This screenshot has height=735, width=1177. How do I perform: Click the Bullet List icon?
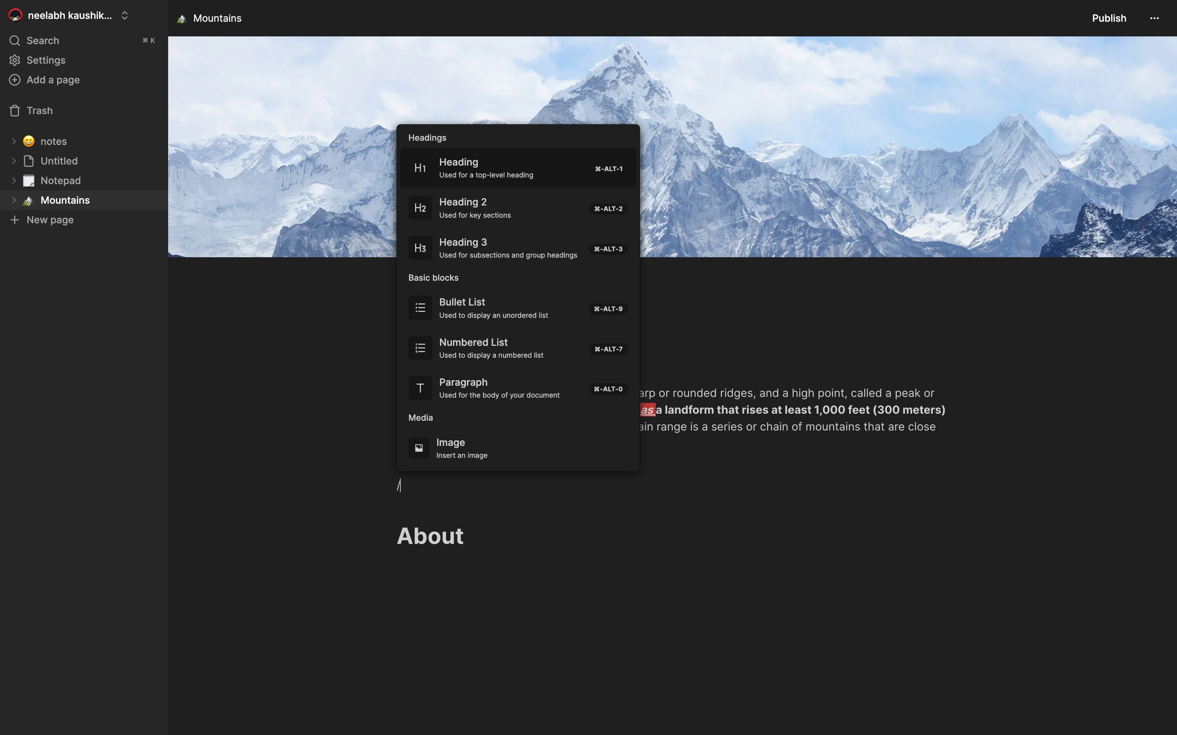[420, 308]
